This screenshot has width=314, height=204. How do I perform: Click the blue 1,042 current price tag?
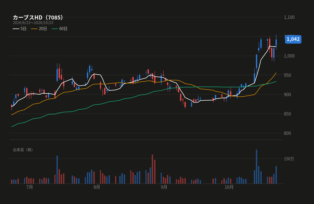(x=293, y=39)
